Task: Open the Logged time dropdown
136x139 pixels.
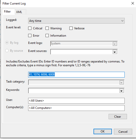Action: (x=76, y=21)
